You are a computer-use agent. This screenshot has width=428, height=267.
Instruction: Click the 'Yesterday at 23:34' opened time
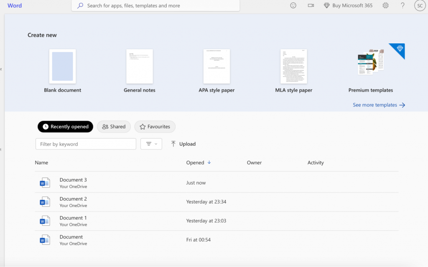(206, 202)
